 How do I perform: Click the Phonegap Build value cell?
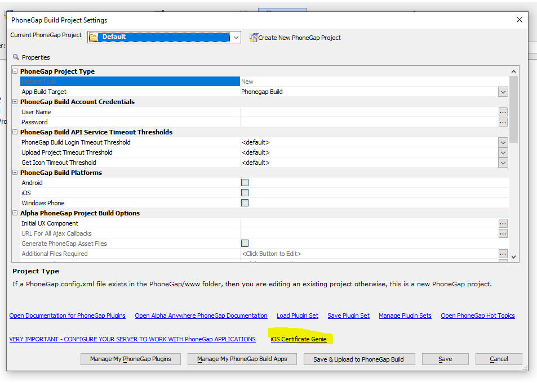pyautogui.click(x=262, y=92)
